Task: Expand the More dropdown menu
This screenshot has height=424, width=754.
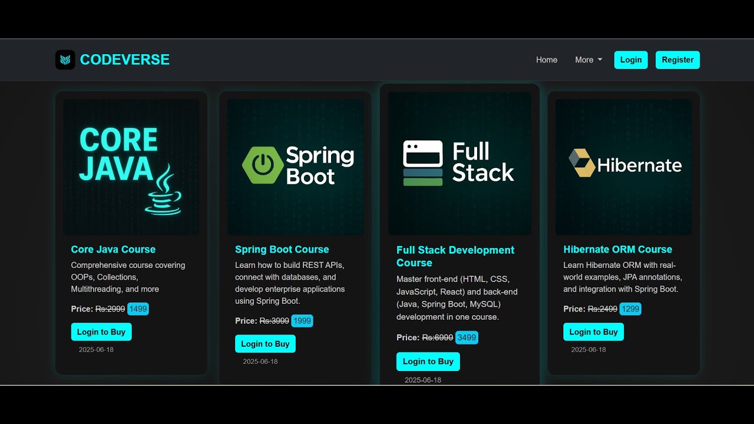Action: (x=588, y=59)
